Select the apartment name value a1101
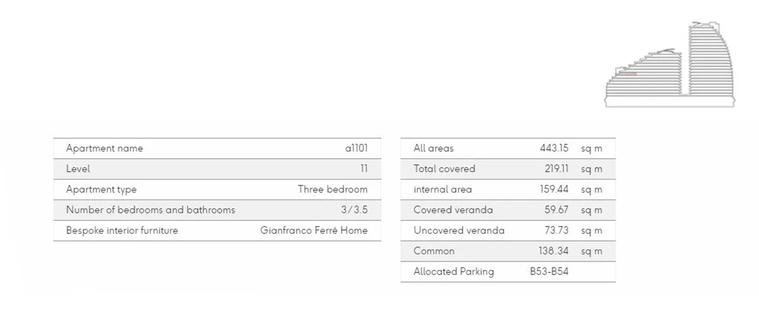 356,149
